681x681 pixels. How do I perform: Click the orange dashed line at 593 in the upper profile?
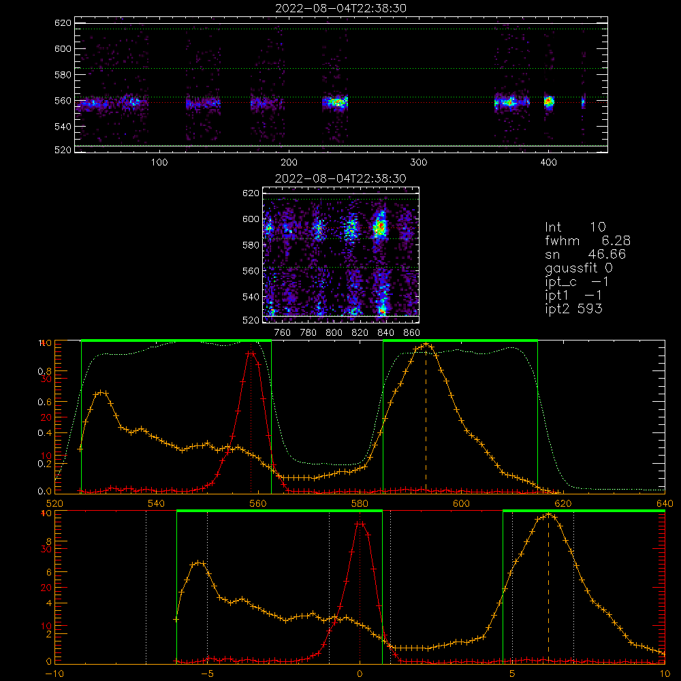[x=426, y=419]
